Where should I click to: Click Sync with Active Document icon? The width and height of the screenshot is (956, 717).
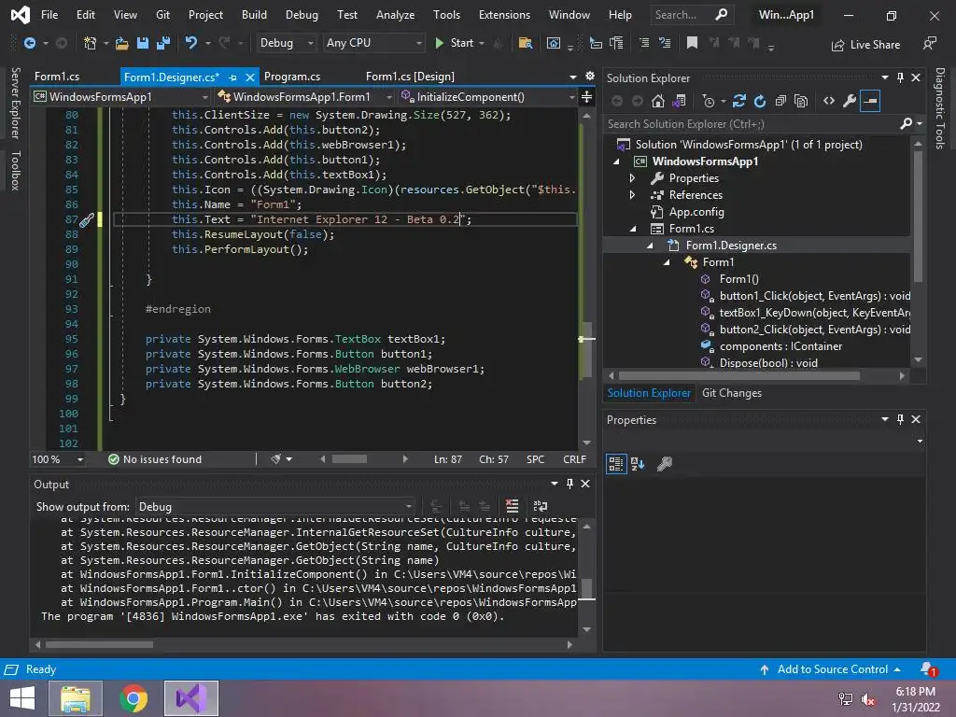pos(739,101)
